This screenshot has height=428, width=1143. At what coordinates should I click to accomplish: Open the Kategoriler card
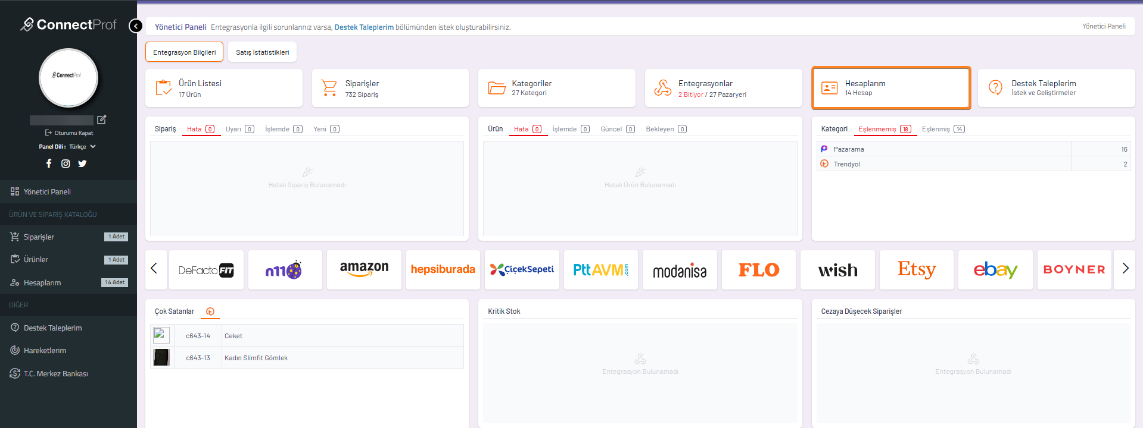pos(557,88)
